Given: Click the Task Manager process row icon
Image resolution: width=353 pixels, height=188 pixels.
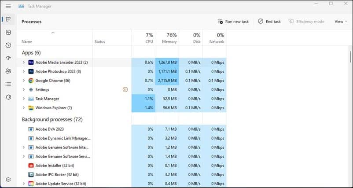Looking at the screenshot, I should 31,99.
